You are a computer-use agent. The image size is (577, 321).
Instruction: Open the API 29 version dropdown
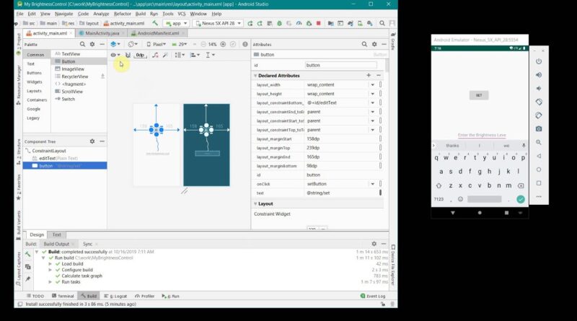pyautogui.click(x=180, y=44)
